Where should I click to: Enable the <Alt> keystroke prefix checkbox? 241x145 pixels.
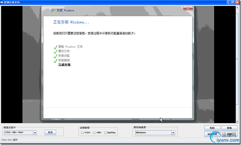[x=94, y=133]
